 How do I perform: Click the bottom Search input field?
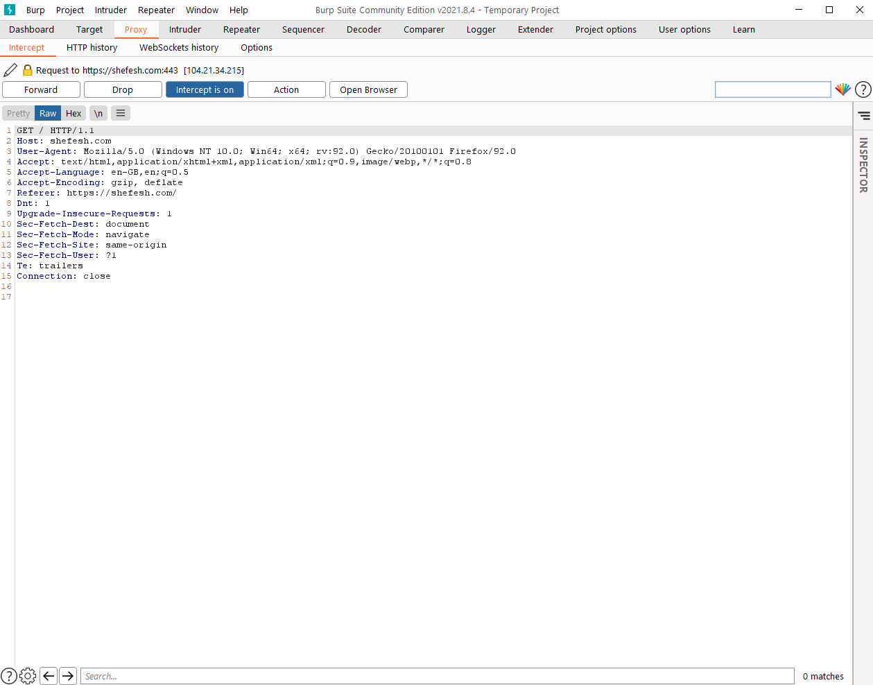437,676
